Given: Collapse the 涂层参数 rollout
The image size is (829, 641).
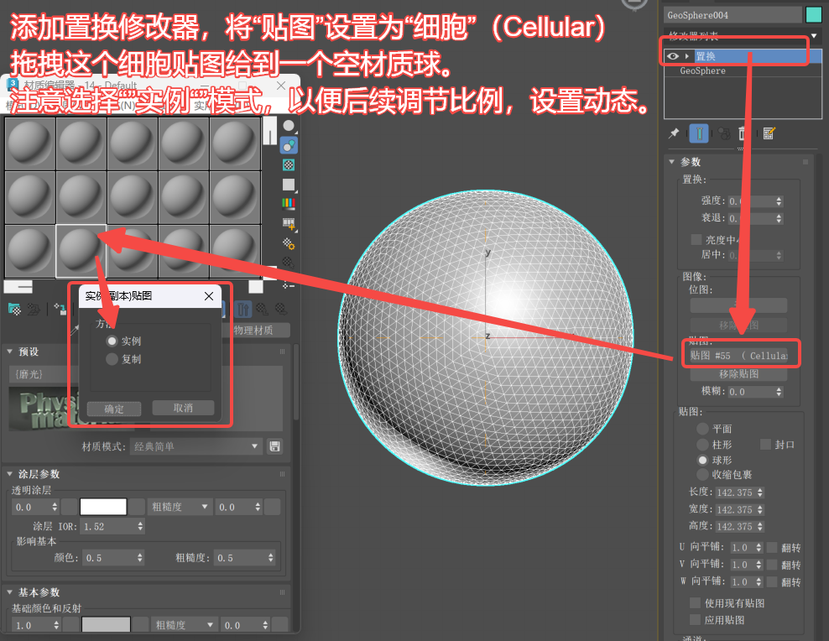Looking at the screenshot, I should point(11,474).
